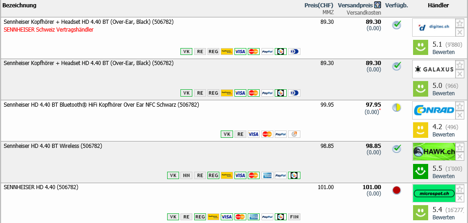This screenshot has width=468, height=223.
Task: Click the Versandpreis upward arrow icon
Action: (x=378, y=5)
